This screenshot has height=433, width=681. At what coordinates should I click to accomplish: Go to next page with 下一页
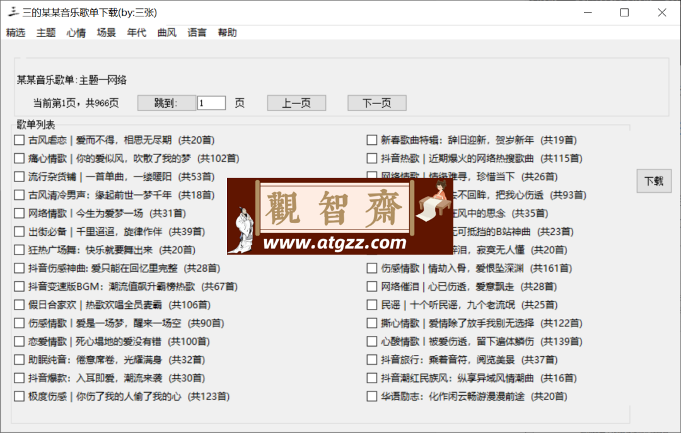pos(377,103)
